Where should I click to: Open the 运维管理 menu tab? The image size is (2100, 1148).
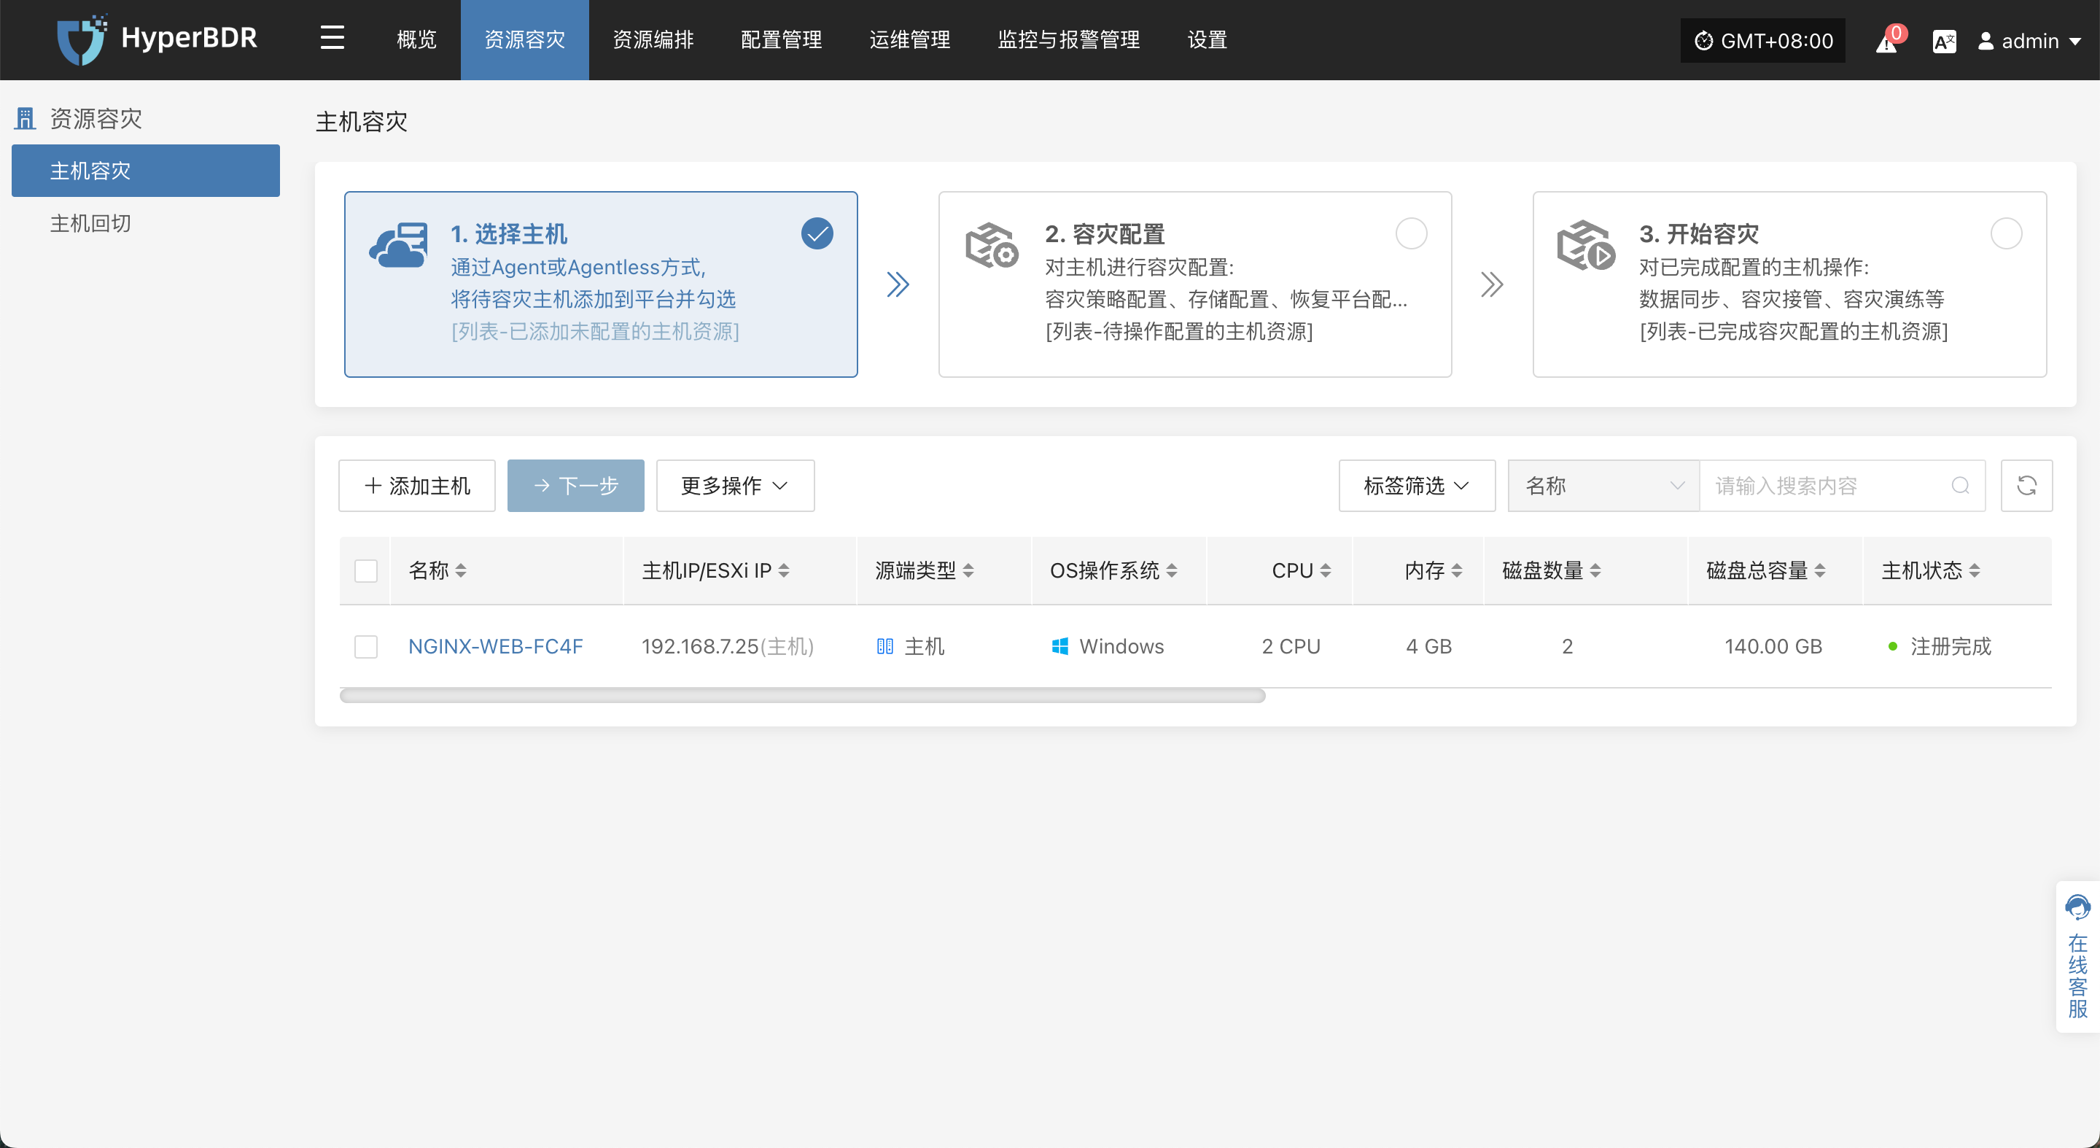pyautogui.click(x=910, y=40)
